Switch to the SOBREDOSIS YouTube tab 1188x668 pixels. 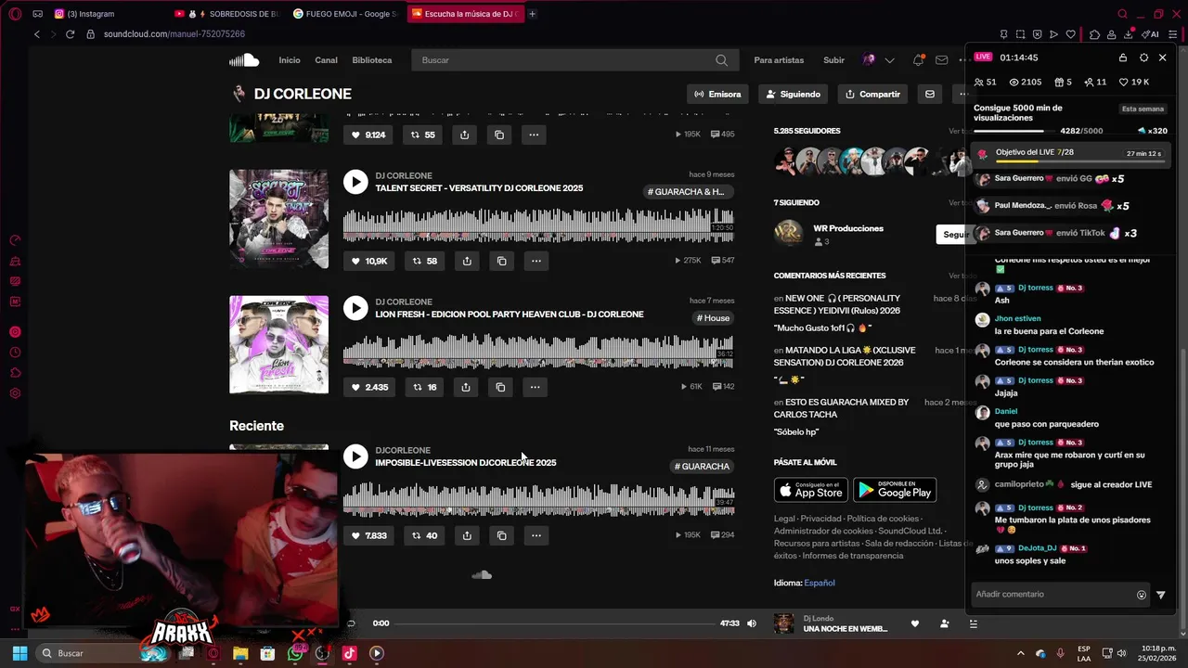coord(227,14)
